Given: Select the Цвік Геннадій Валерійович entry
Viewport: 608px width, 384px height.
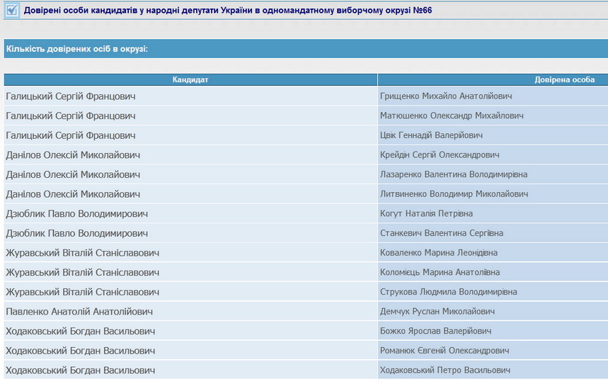Looking at the screenshot, I should (431, 135).
